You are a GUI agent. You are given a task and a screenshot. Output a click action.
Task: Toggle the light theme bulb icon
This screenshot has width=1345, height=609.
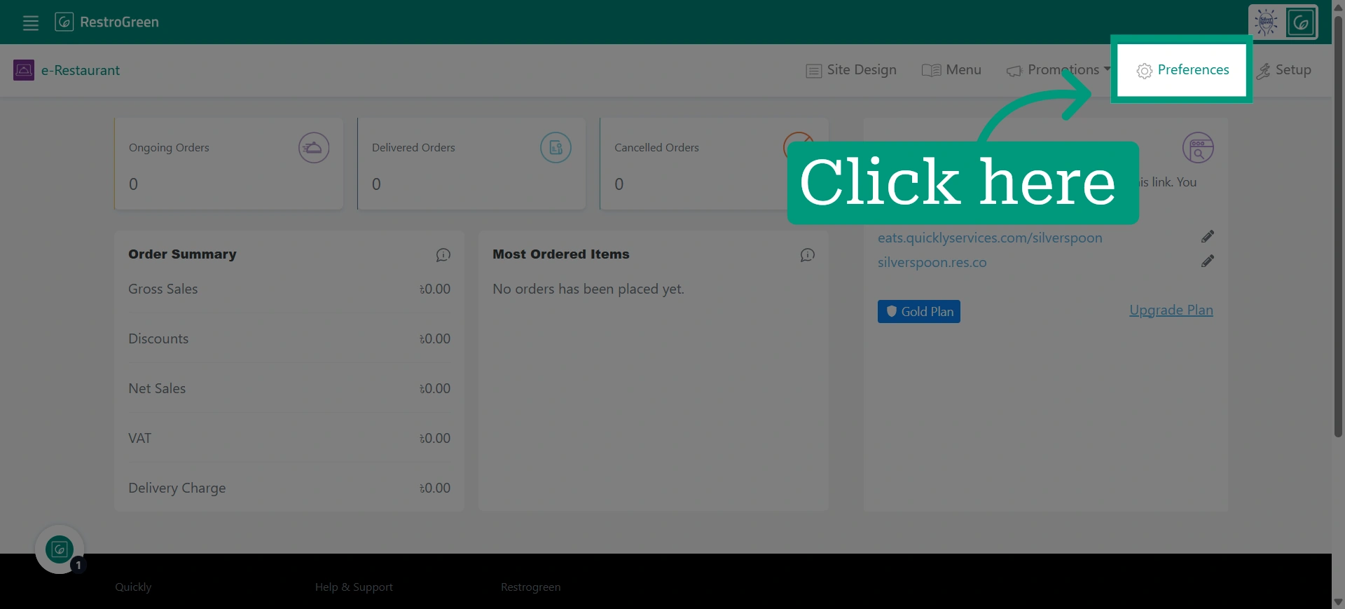(1267, 22)
